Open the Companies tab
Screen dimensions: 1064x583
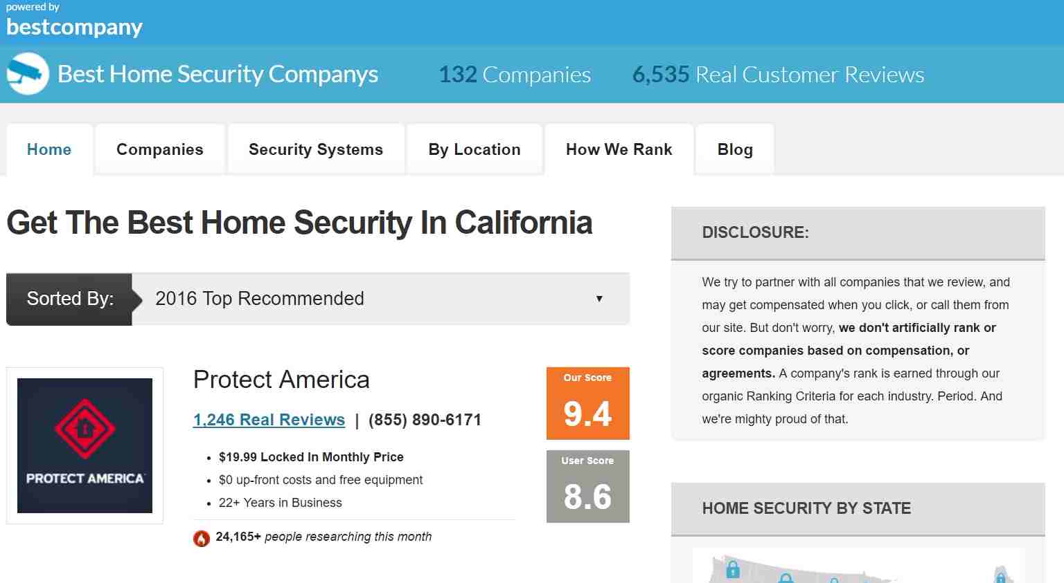160,149
